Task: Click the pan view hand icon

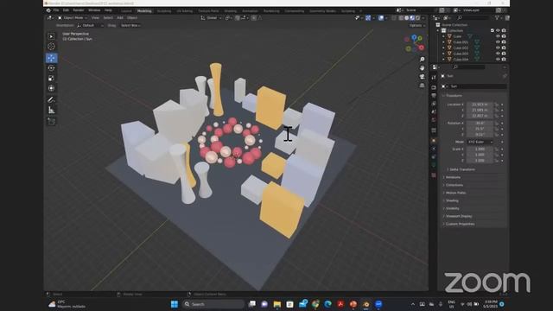Action: tap(422, 67)
